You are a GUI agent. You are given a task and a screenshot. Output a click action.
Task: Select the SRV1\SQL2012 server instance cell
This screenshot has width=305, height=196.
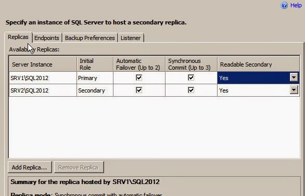pos(43,78)
